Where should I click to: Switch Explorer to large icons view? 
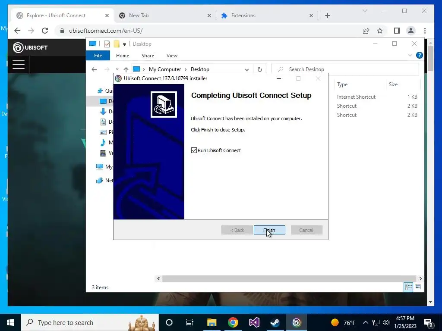(x=418, y=287)
